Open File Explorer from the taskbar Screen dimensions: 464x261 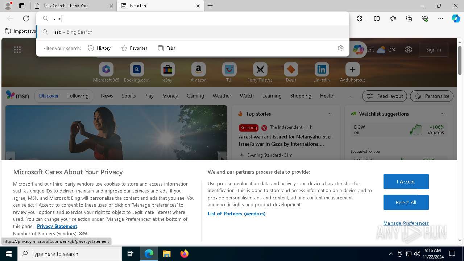click(166, 254)
